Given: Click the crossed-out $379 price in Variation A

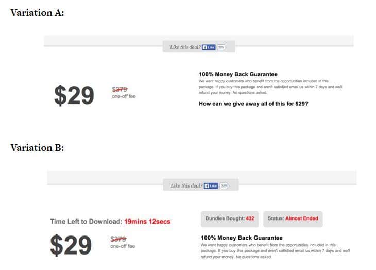Looking at the screenshot, I should (119, 89).
